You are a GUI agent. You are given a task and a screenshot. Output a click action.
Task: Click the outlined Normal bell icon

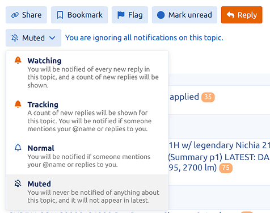18,148
